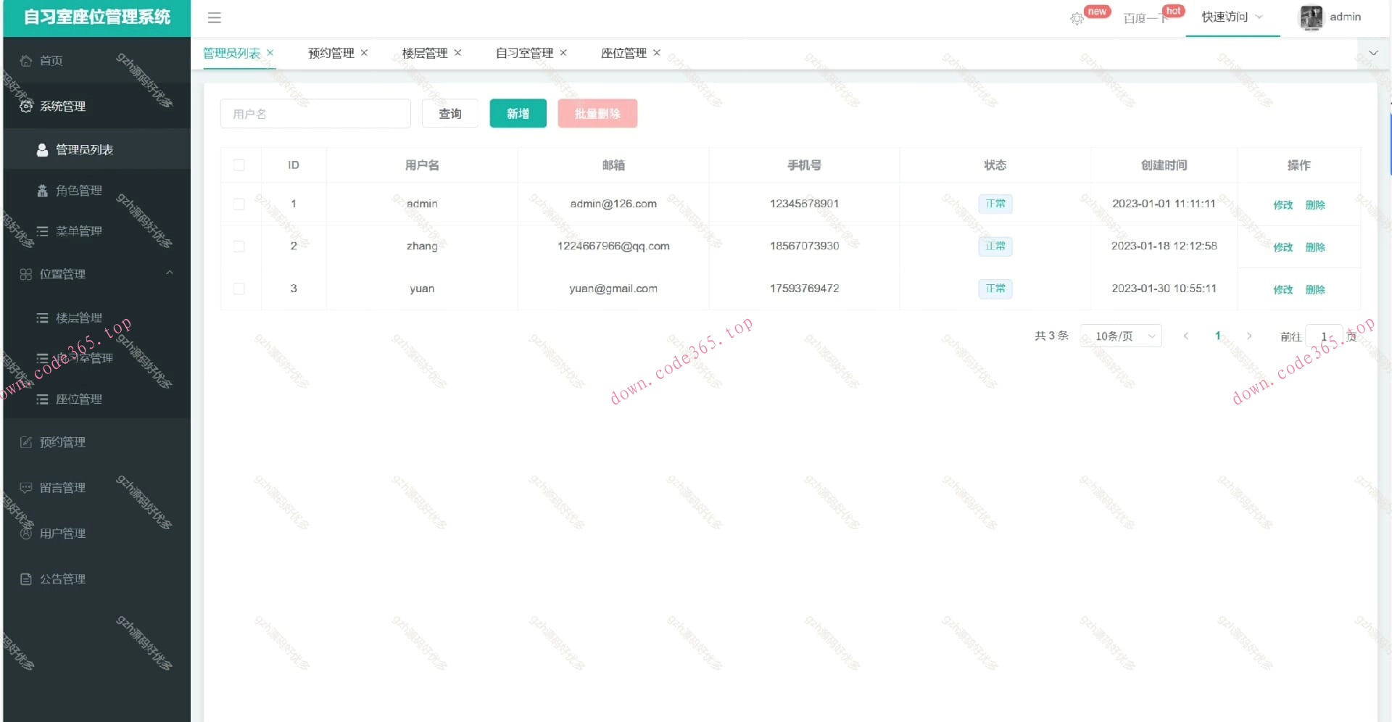Screen dimensions: 1392x722
Task: Click 修改 for the admin row
Action: tap(1283, 205)
